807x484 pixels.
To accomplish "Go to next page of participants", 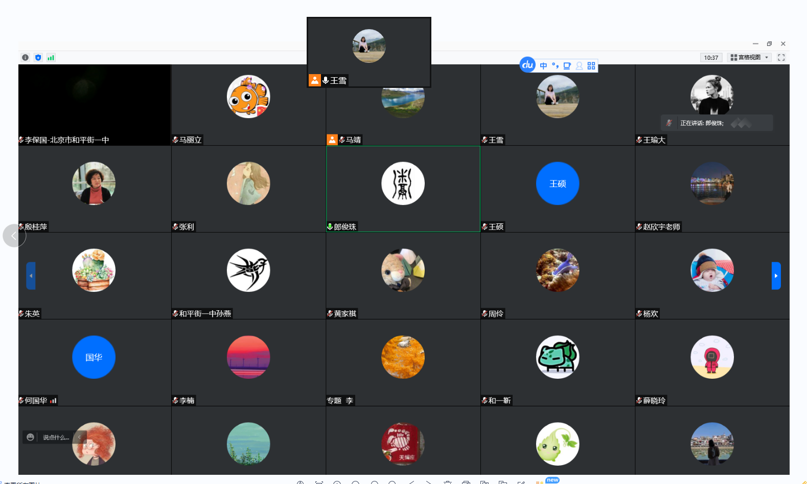I will [x=776, y=276].
